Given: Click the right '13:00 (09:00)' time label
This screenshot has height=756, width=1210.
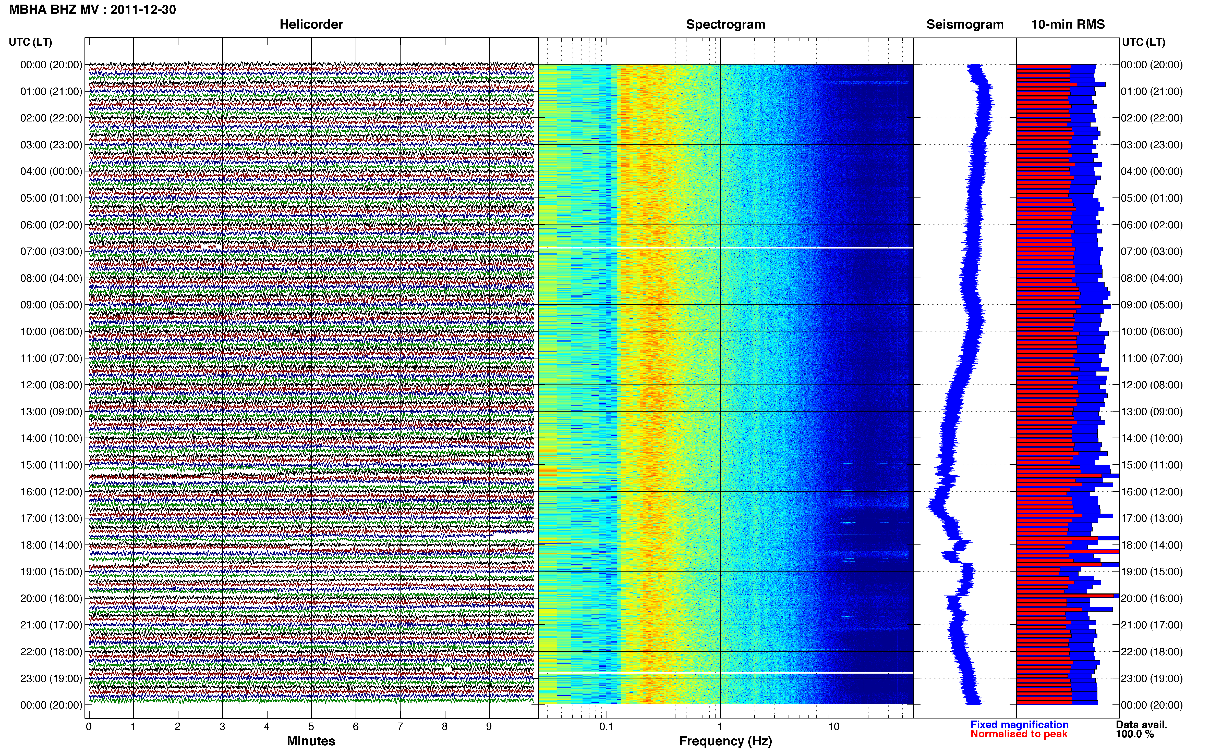Looking at the screenshot, I should coord(1152,412).
